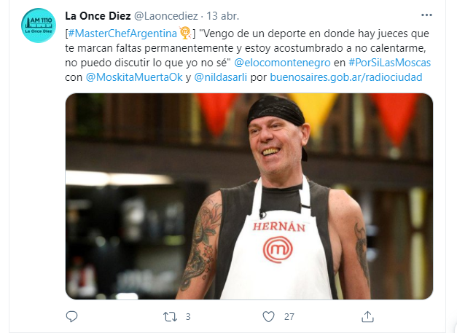This screenshot has width=457, height=333.
Task: Follow the #PorSiLasMoscas hashtag link
Action: point(389,63)
